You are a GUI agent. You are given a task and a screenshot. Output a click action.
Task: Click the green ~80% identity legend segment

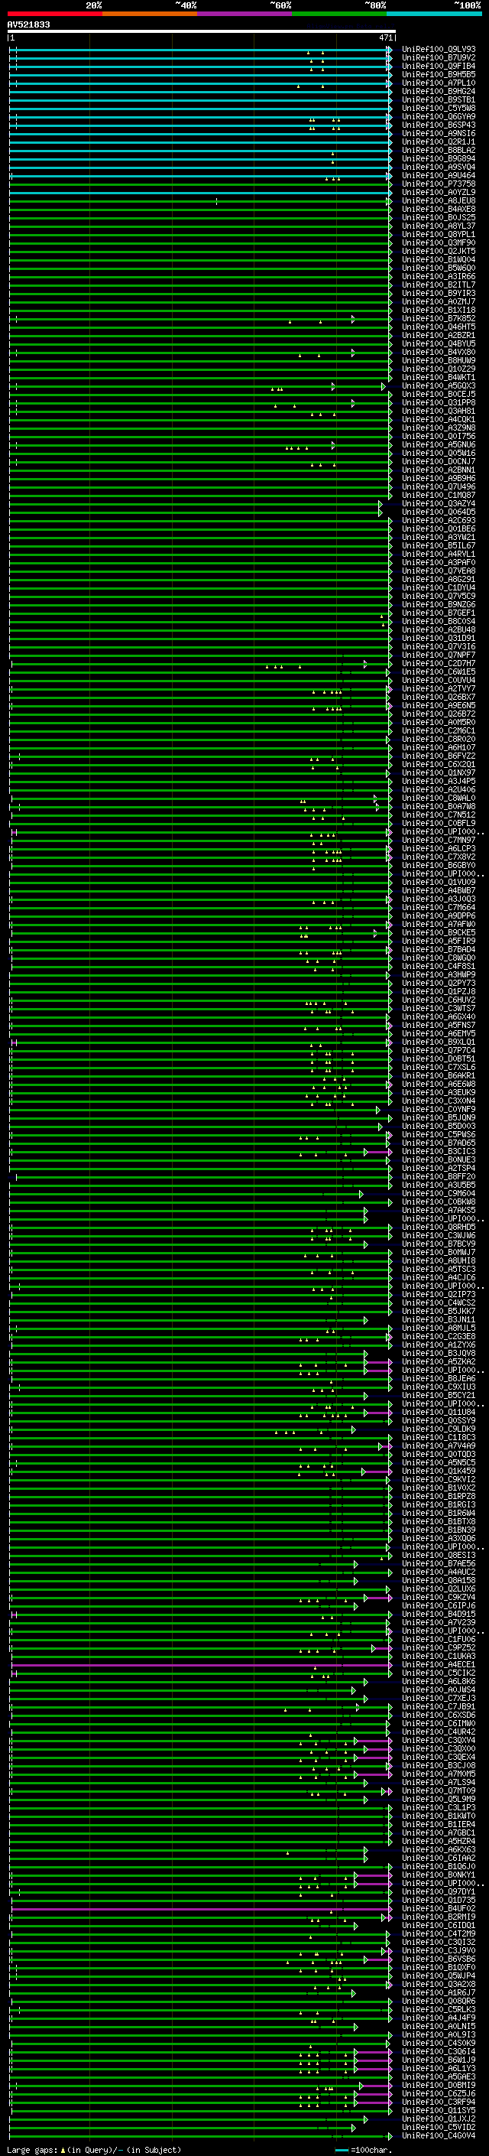click(x=339, y=14)
